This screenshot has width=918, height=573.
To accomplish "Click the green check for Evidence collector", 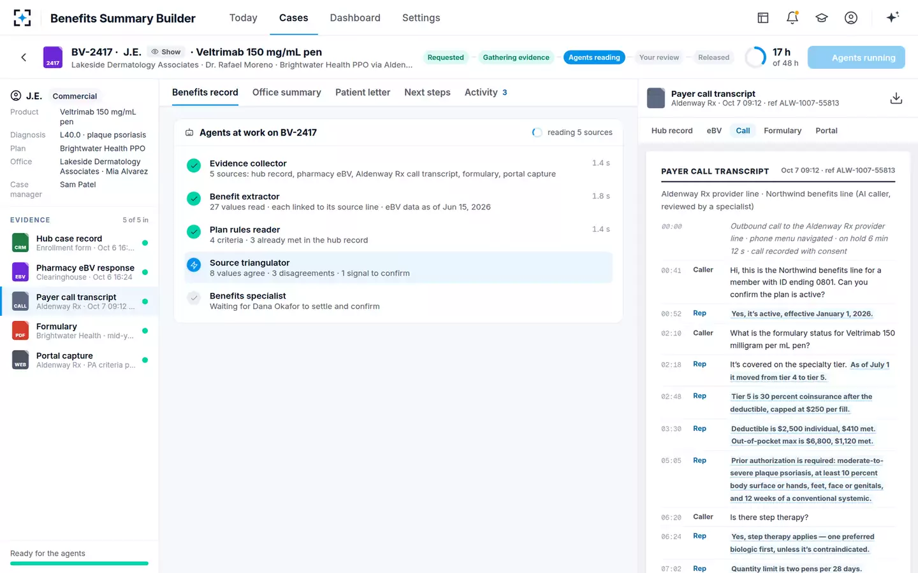I will [194, 166].
